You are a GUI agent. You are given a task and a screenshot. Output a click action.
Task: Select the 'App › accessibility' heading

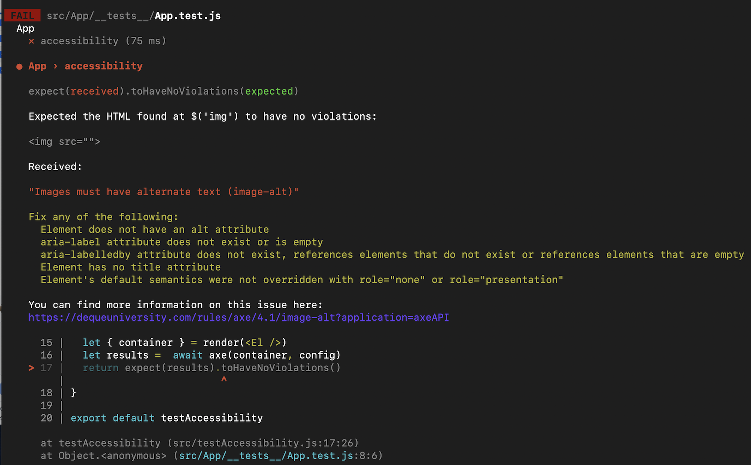(85, 66)
